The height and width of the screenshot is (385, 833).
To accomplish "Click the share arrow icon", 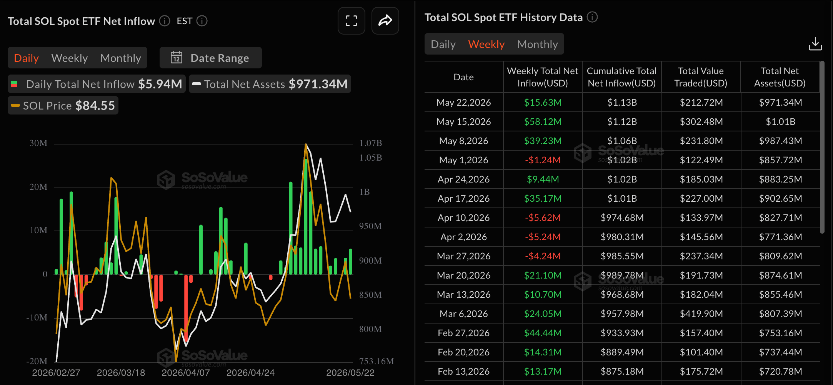I will (385, 21).
